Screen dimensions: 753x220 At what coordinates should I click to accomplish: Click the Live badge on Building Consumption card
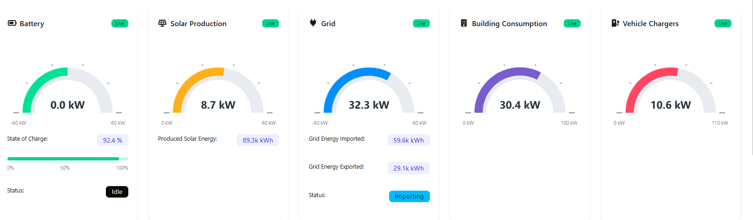(572, 23)
